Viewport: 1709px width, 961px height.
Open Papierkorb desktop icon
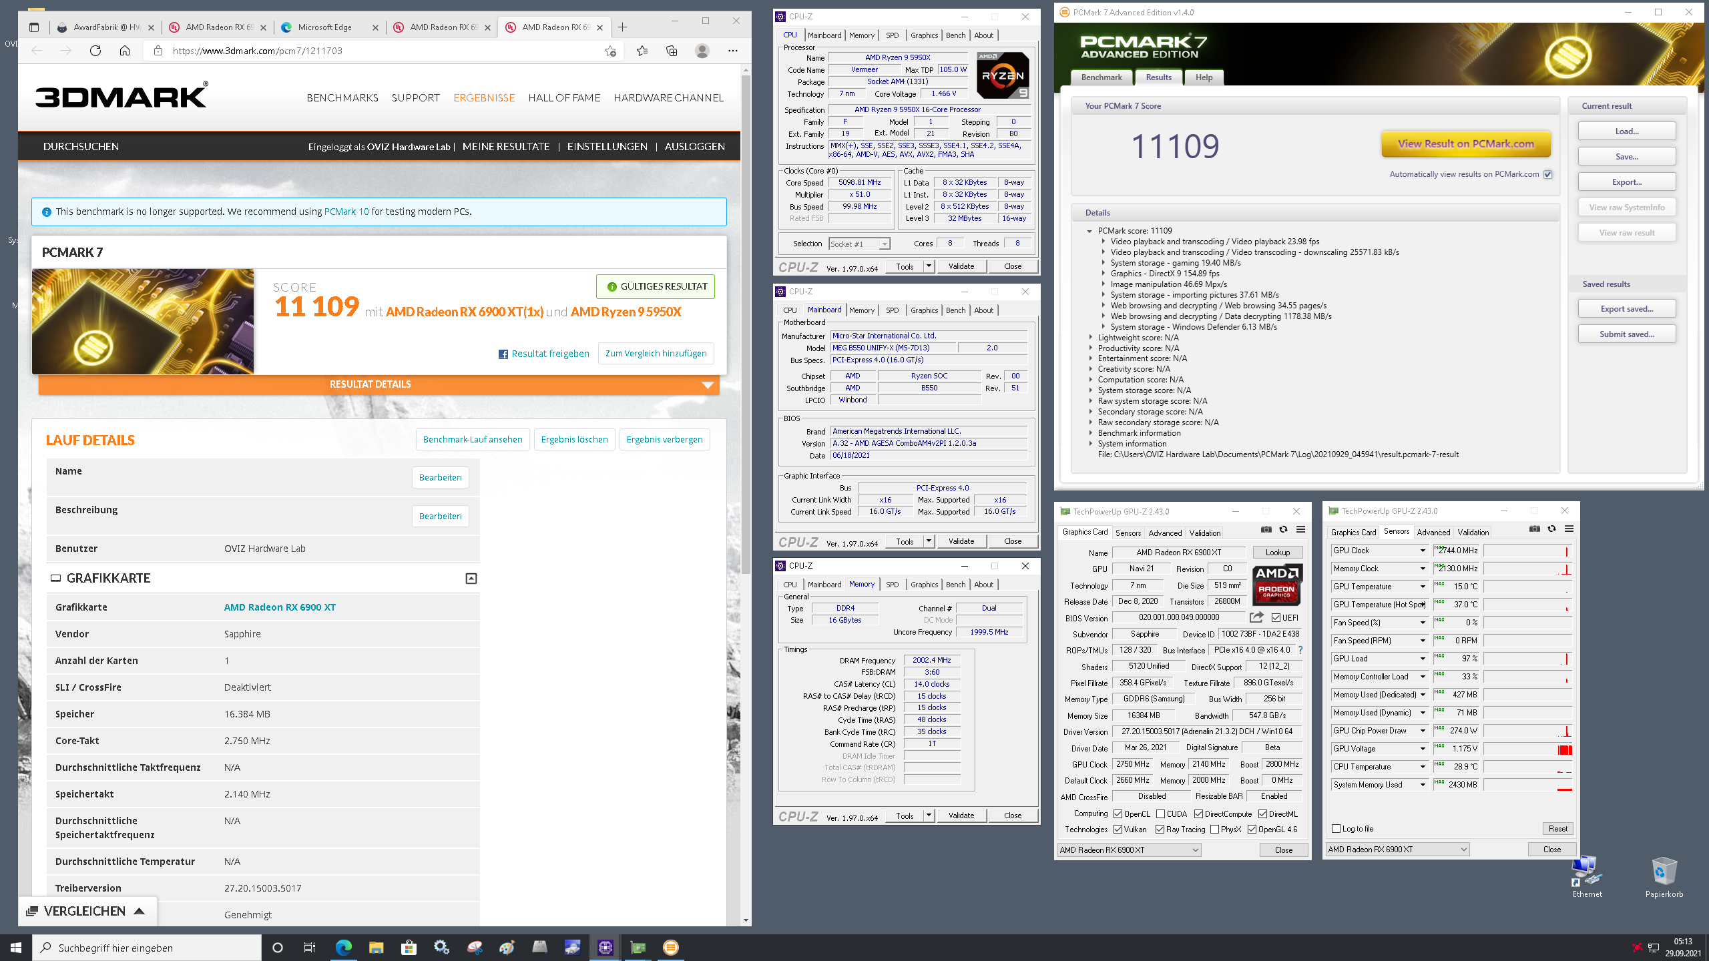point(1664,878)
